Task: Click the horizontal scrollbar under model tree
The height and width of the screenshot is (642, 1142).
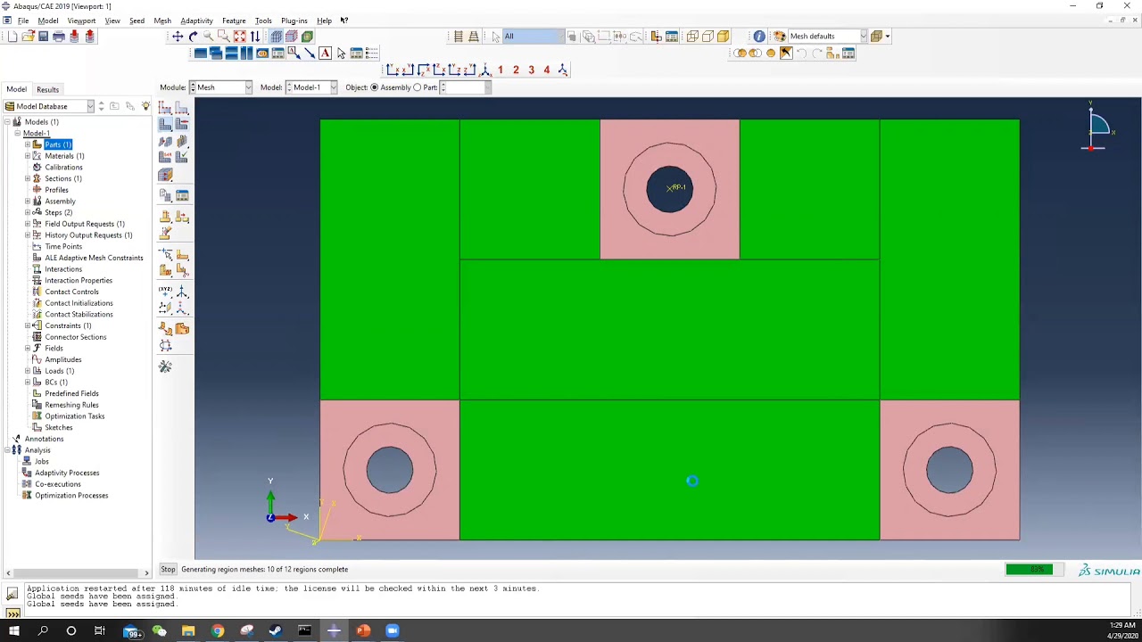Action: [x=77, y=572]
